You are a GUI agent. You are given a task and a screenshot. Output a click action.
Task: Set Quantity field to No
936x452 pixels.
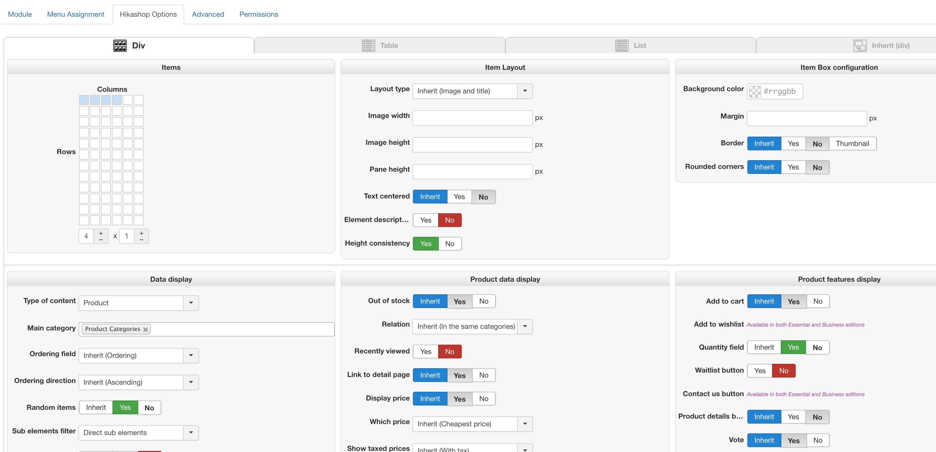[x=817, y=347]
